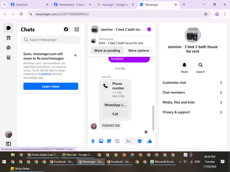Click the Facebook icon in Chats header
Screen dimensions: 230x172
coord(66,29)
